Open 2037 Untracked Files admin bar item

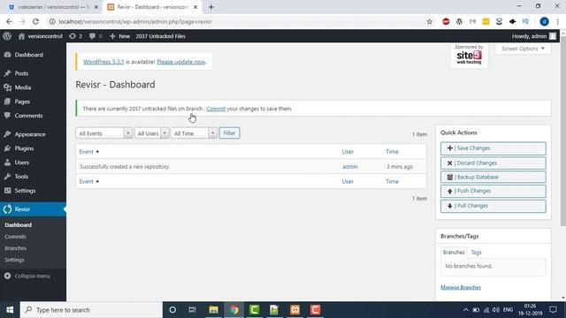[161, 36]
